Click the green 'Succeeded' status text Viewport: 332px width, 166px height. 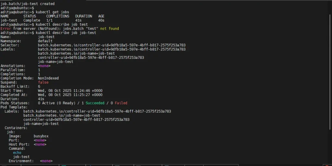point(95,103)
